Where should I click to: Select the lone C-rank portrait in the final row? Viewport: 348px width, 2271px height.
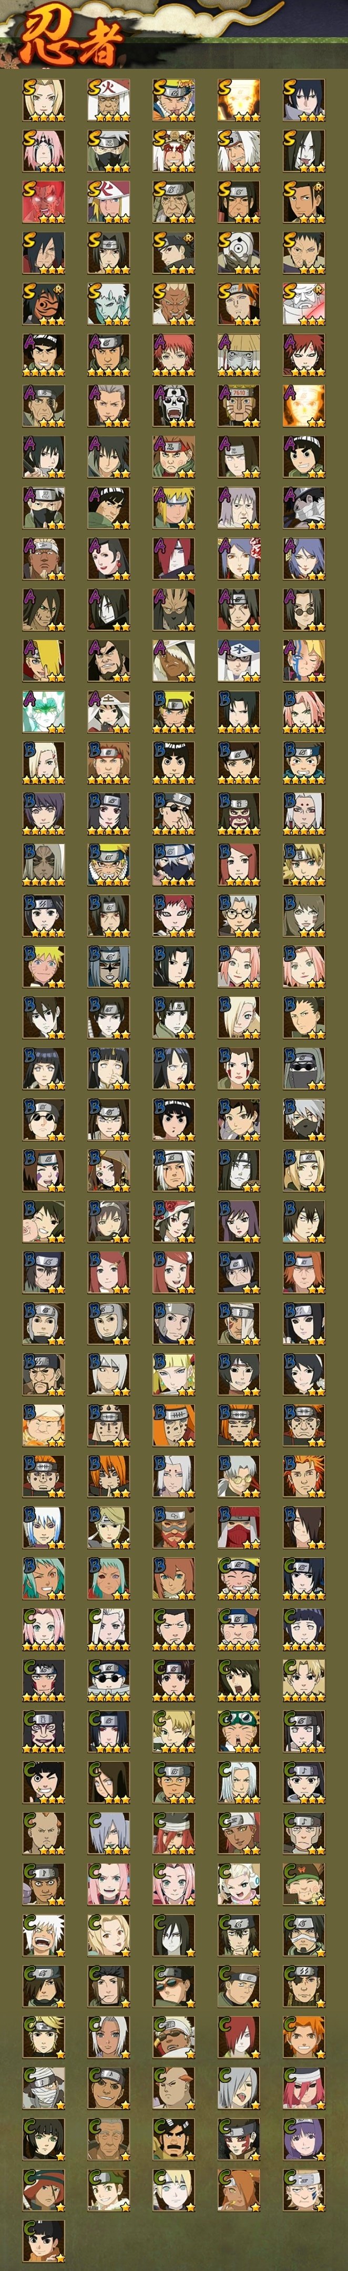click(x=44, y=2242)
